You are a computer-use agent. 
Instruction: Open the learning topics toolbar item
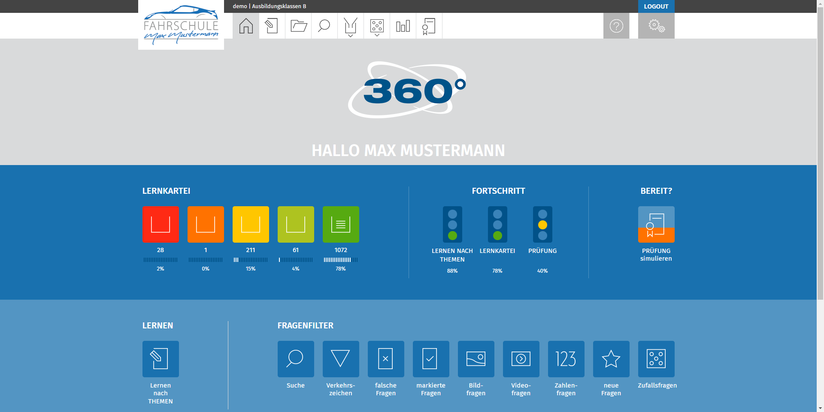272,26
